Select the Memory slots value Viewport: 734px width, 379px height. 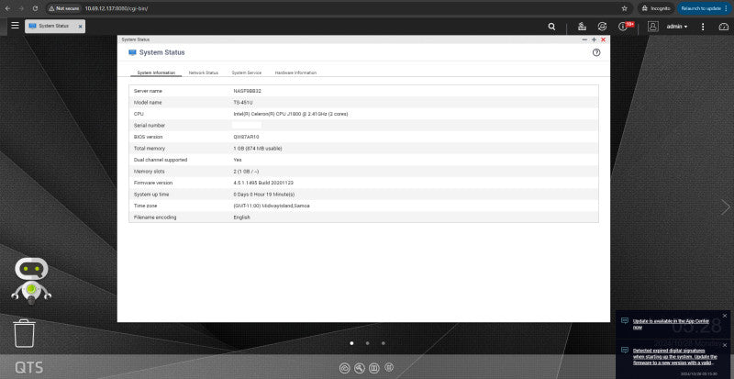(x=246, y=172)
